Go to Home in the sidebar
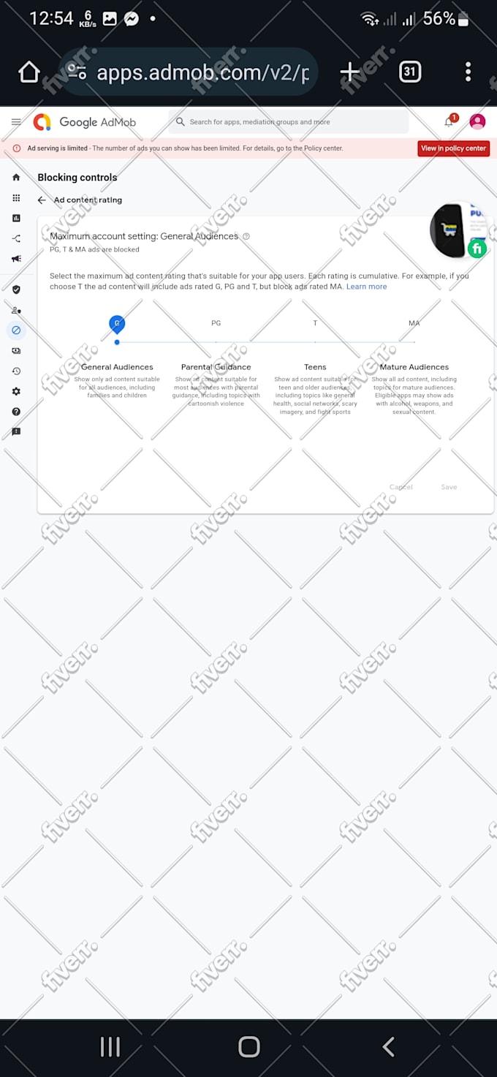The height and width of the screenshot is (1077, 497). 16,177
